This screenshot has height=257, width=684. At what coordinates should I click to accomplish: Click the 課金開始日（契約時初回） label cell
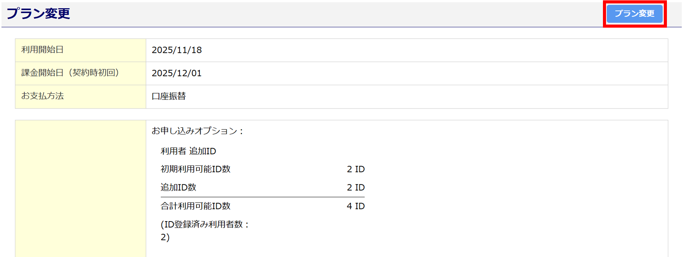click(70, 73)
